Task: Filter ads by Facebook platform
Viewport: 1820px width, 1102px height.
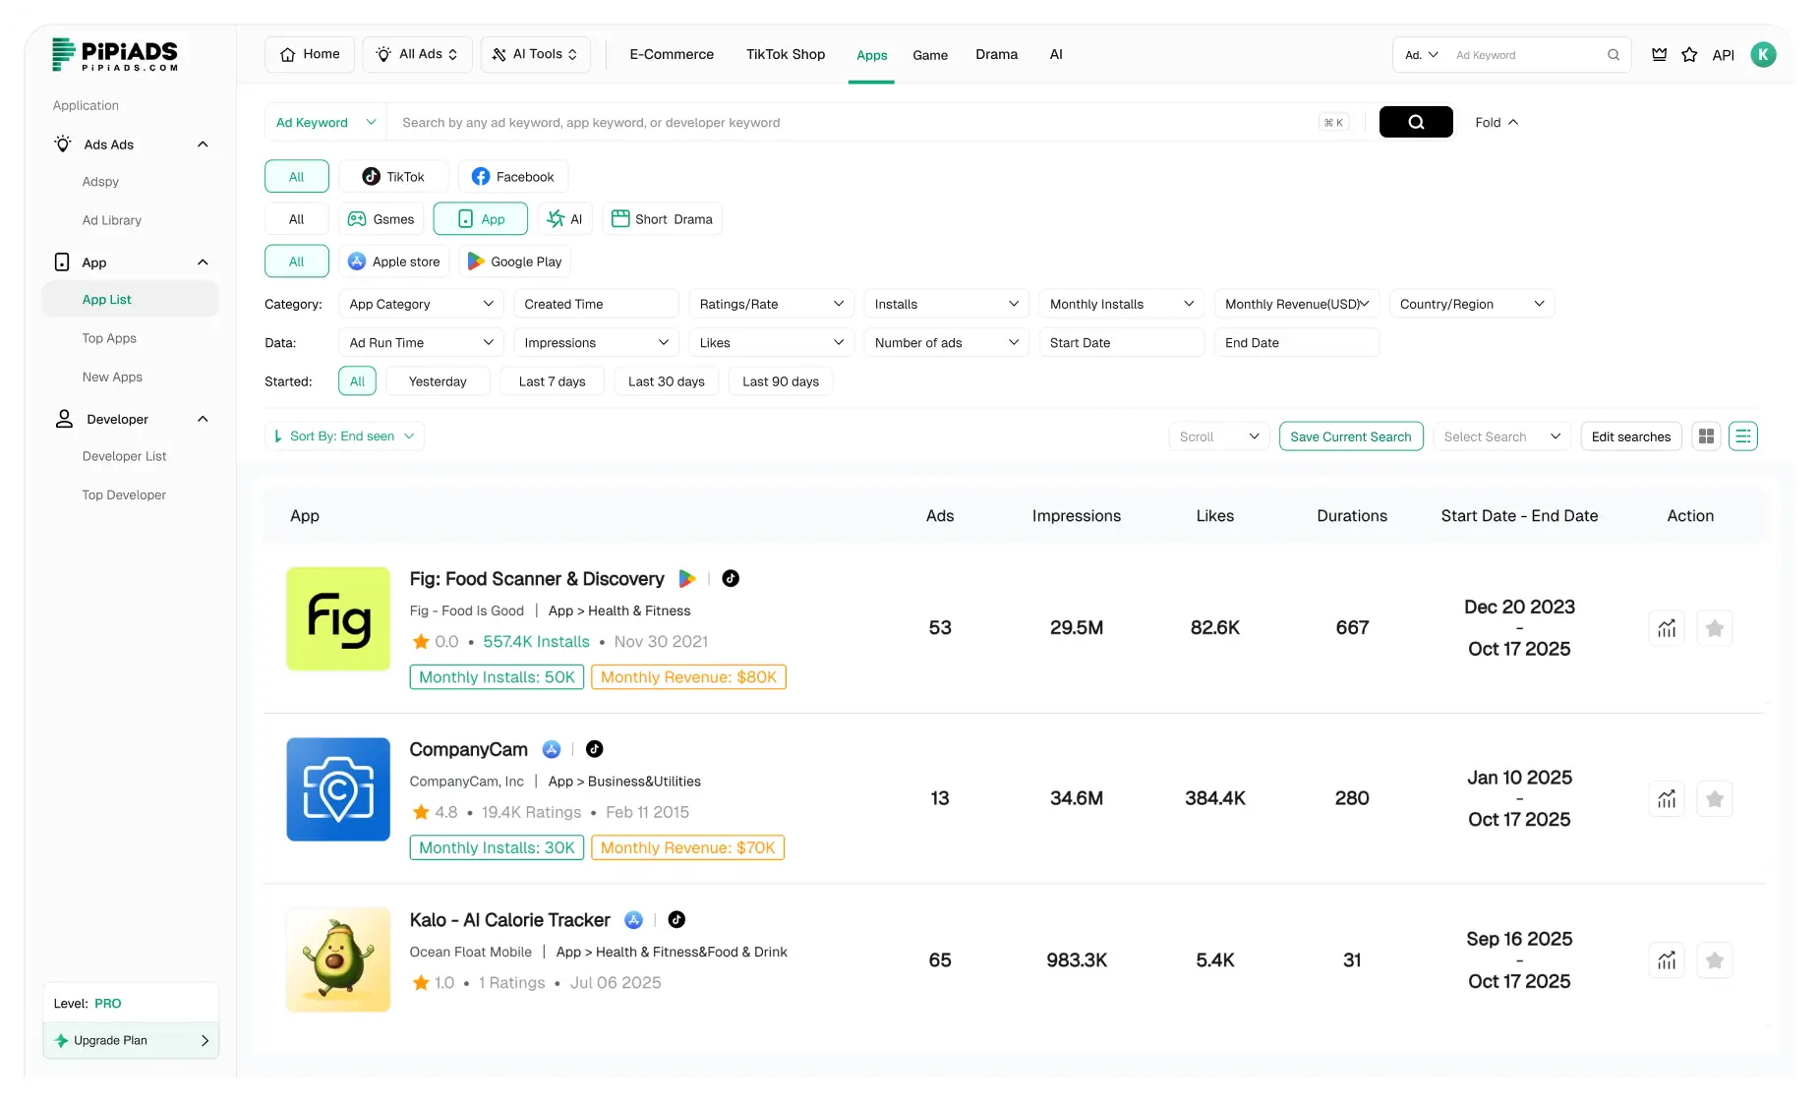Action: [x=512, y=176]
